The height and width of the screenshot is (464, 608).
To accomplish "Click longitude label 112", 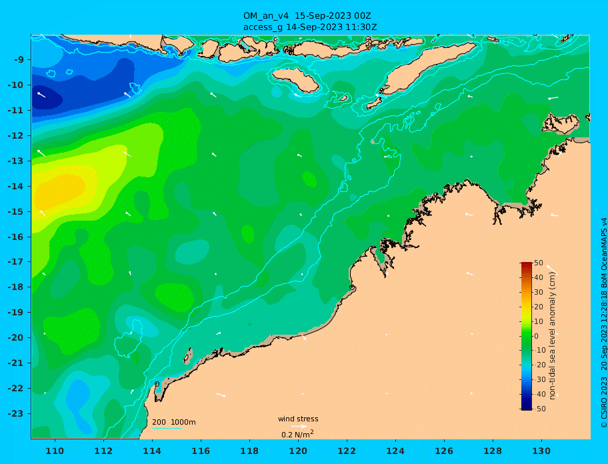I will (103, 451).
